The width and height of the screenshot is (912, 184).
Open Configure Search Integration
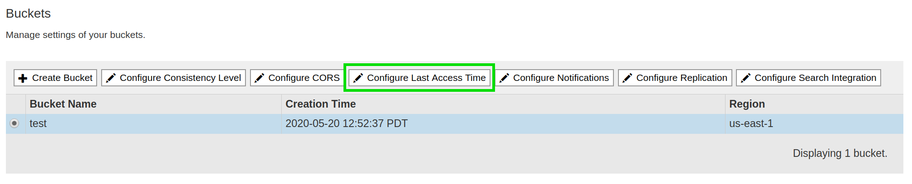pyautogui.click(x=815, y=78)
